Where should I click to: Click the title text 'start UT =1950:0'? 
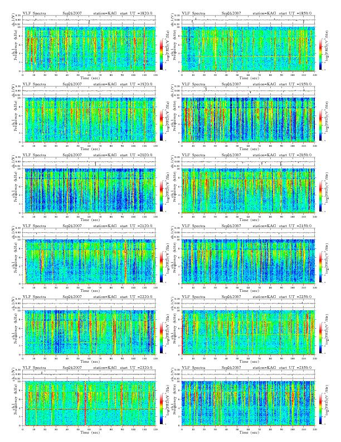pos(295,84)
